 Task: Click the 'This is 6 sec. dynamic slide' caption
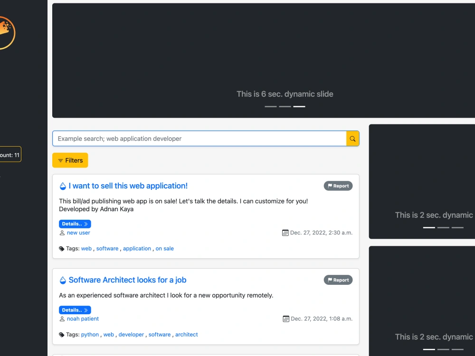pos(285,94)
